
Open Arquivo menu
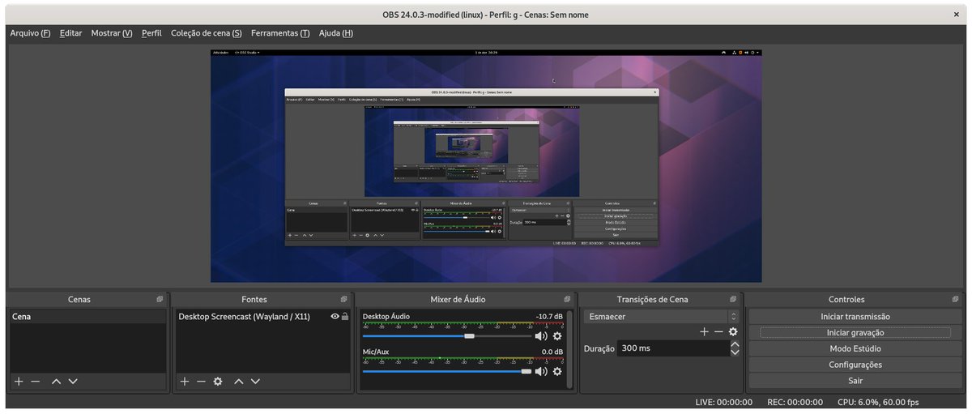click(x=30, y=33)
